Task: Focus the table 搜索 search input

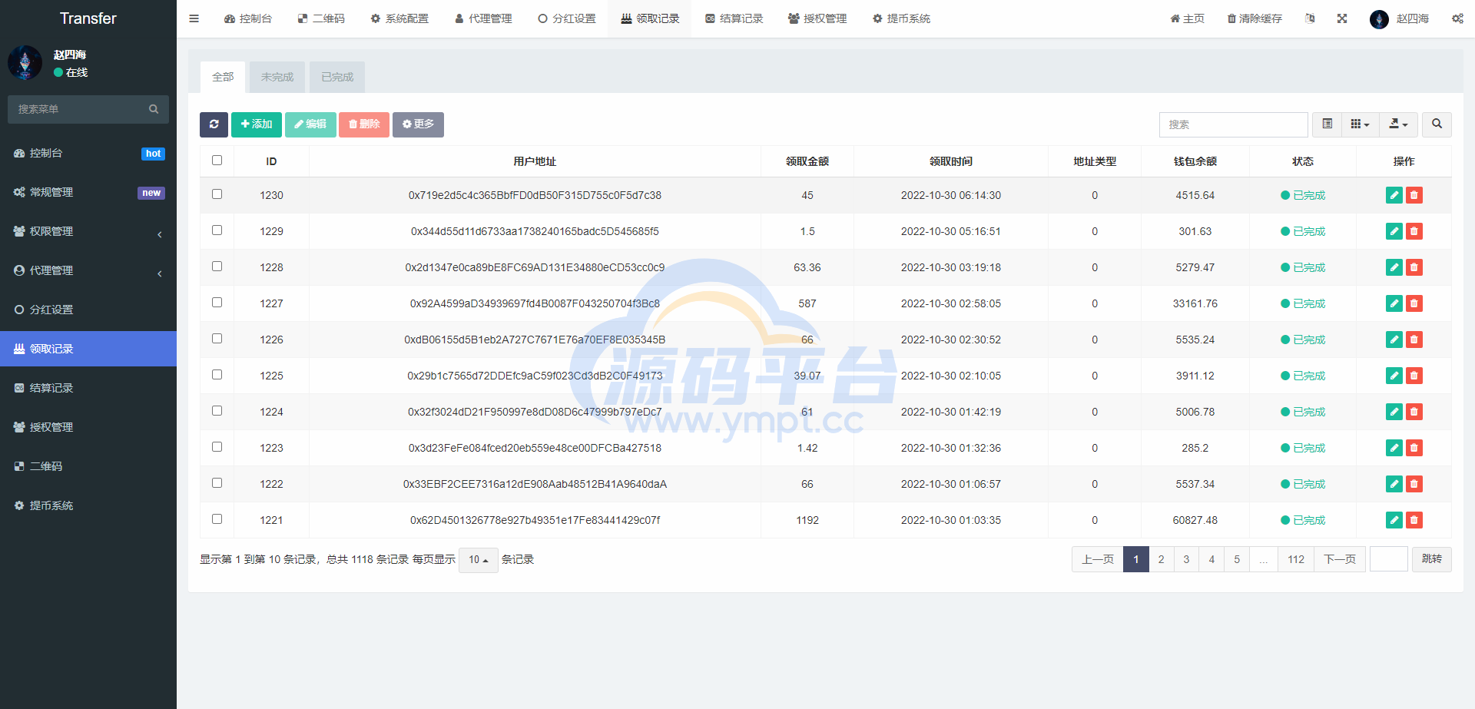Action: 1233,124
